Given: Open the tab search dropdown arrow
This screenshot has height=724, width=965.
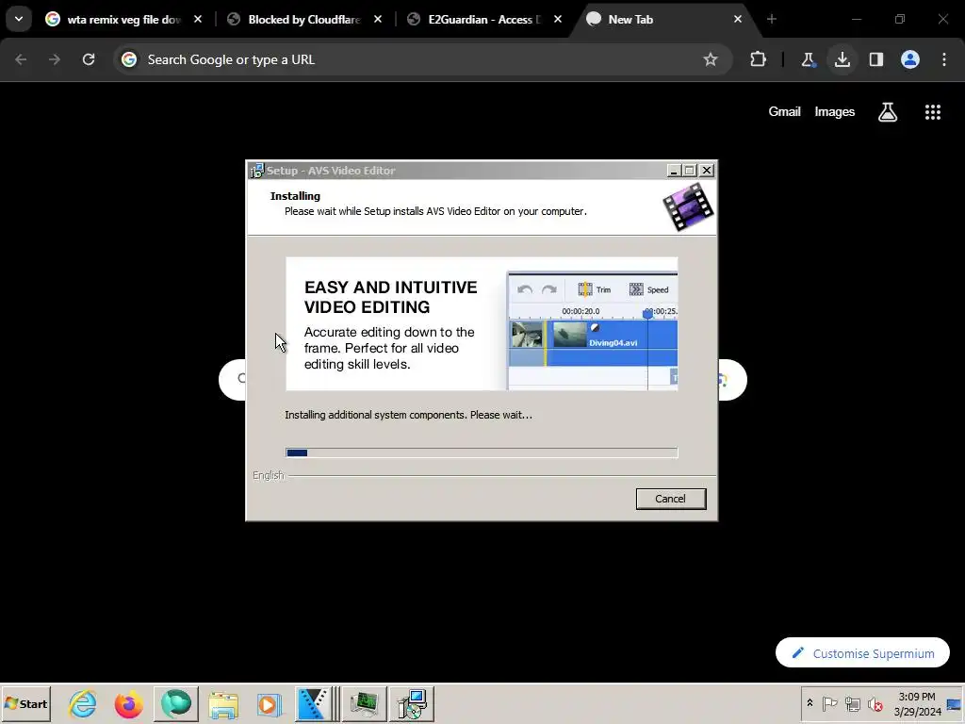Looking at the screenshot, I should (x=19, y=19).
